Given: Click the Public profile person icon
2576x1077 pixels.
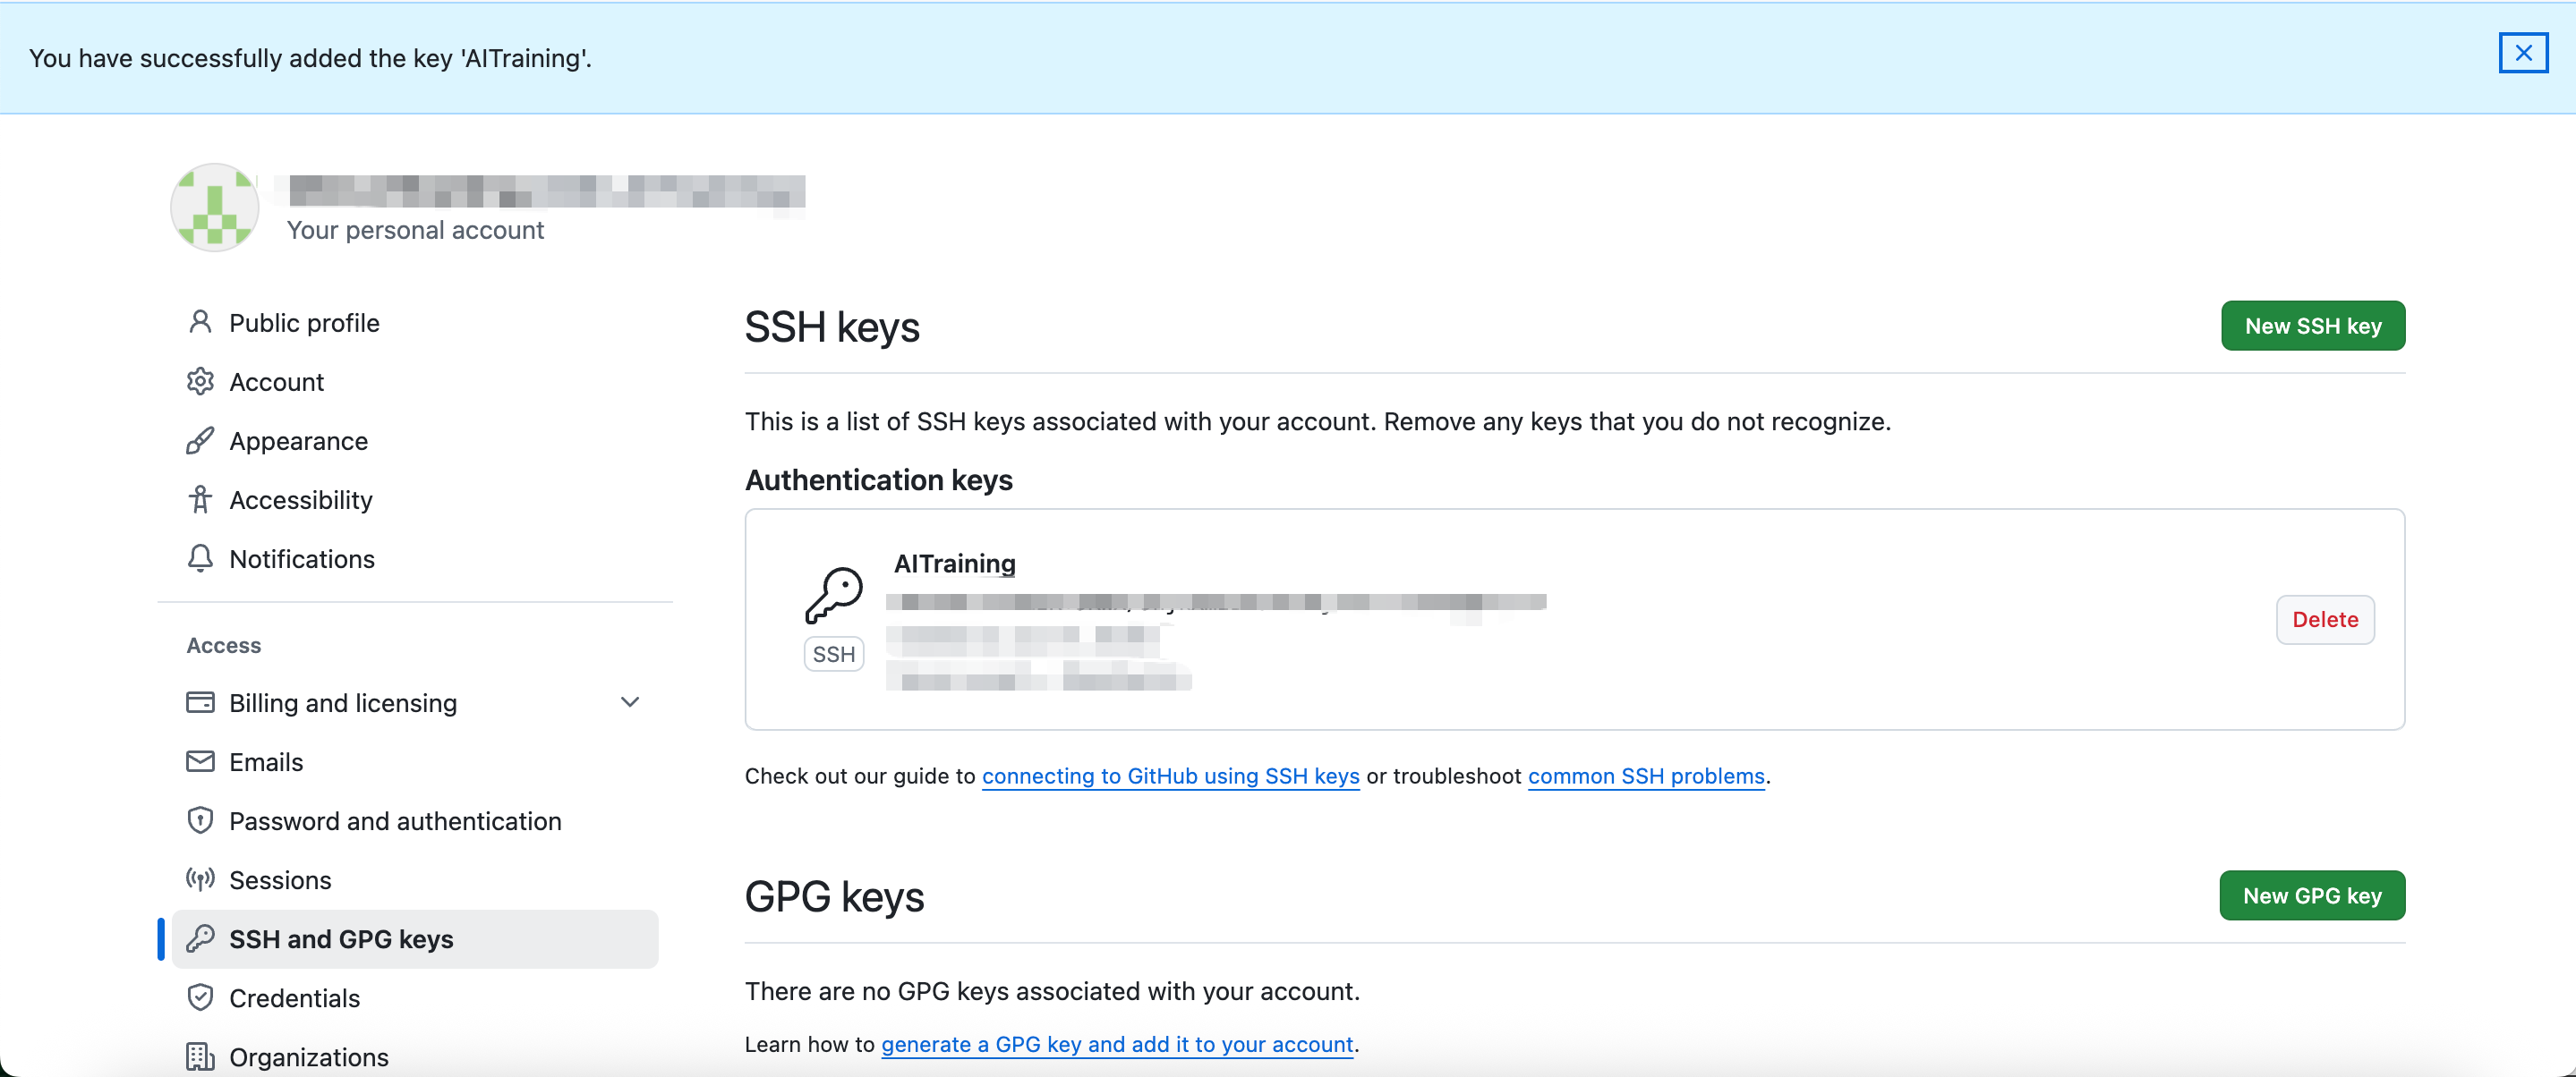Looking at the screenshot, I should click(200, 322).
